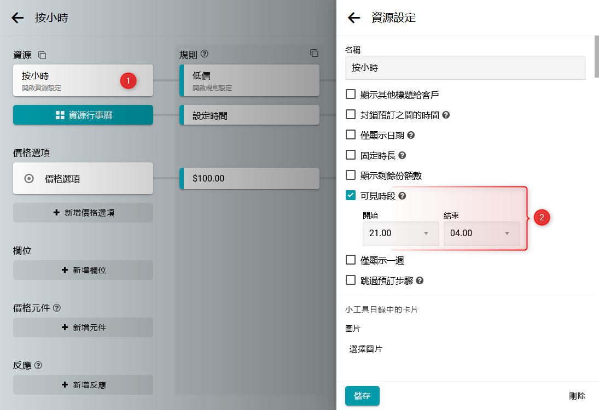The image size is (599, 410).
Task: Click back arrow beside 按小時 page title
Action: pyautogui.click(x=18, y=17)
